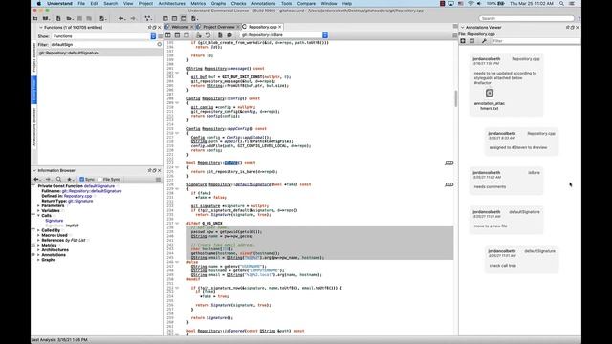Click the add annotation icon in Annotations Viewer
Viewport: 612px width, 344px height.
463,41
